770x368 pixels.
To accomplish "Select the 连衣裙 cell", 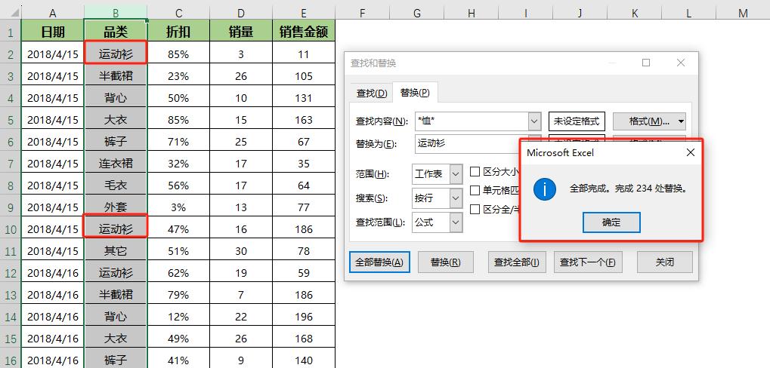I will tap(116, 163).
